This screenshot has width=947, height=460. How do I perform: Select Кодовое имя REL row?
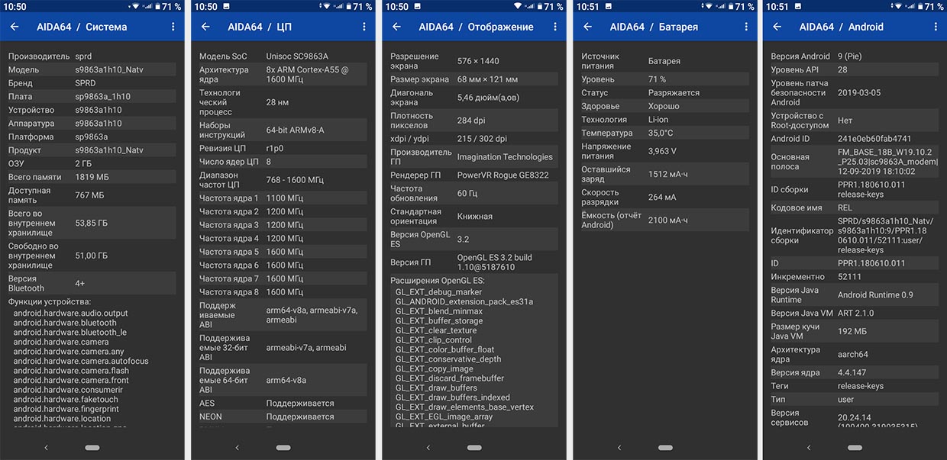coord(855,207)
